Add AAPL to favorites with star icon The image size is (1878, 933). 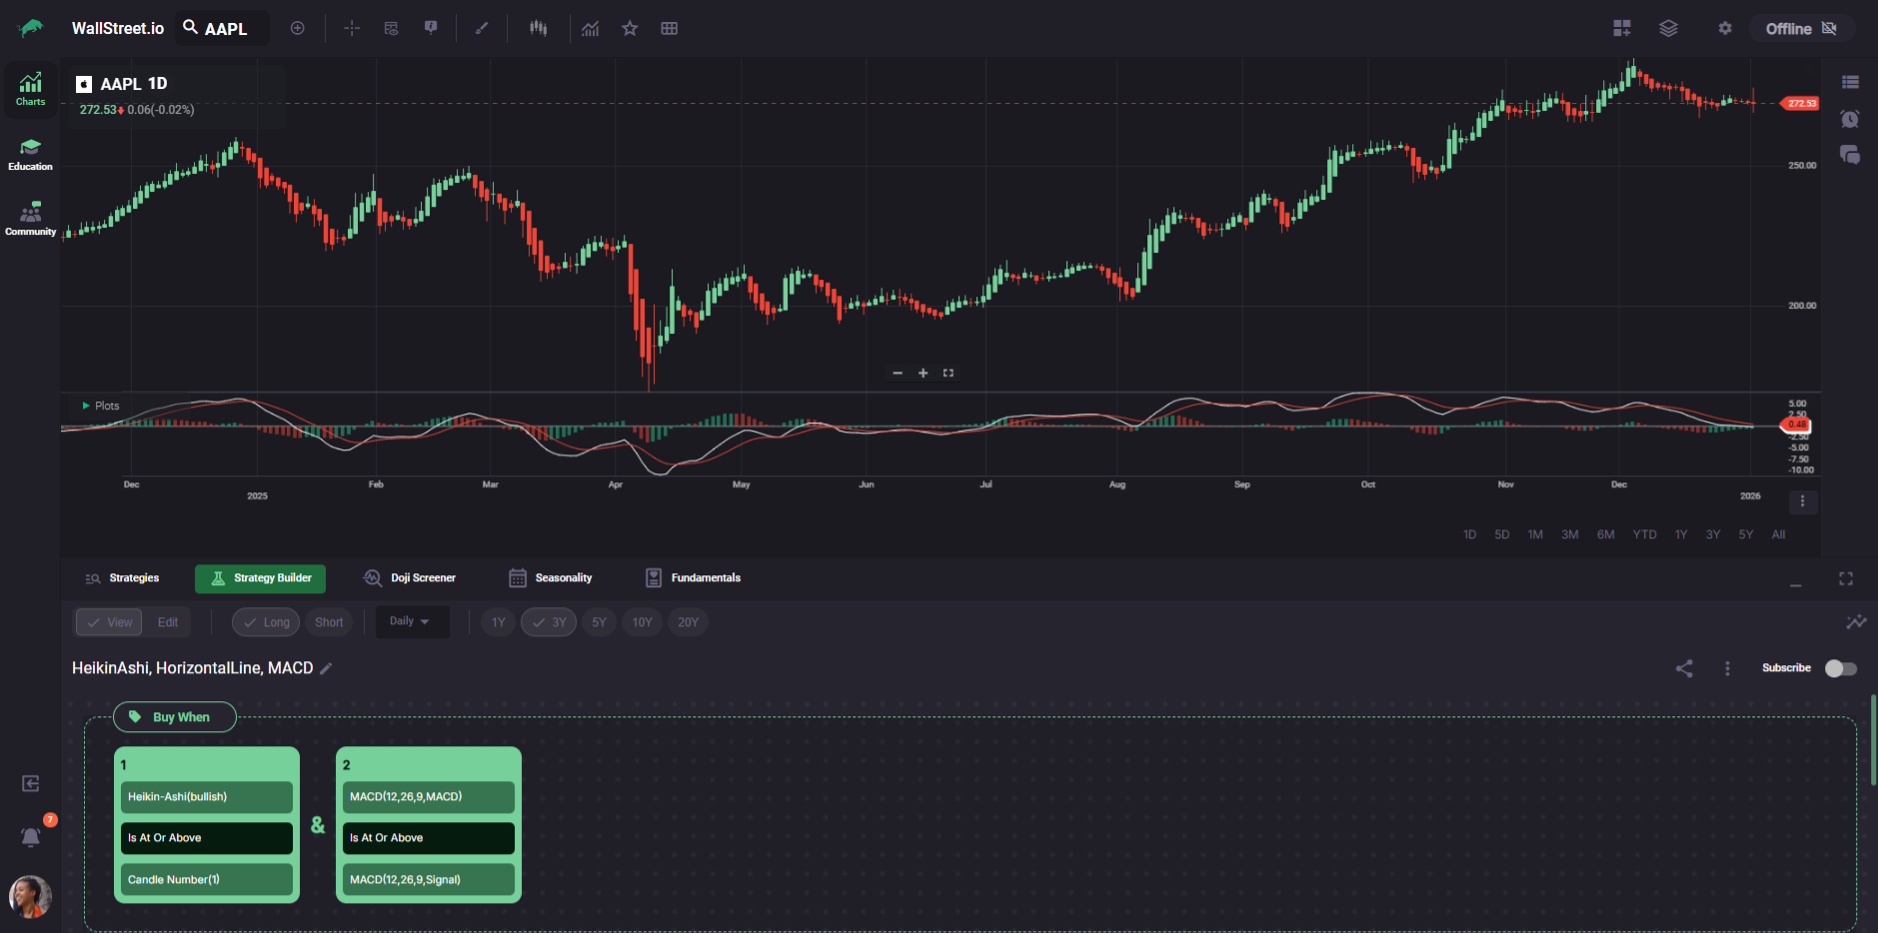tap(630, 28)
